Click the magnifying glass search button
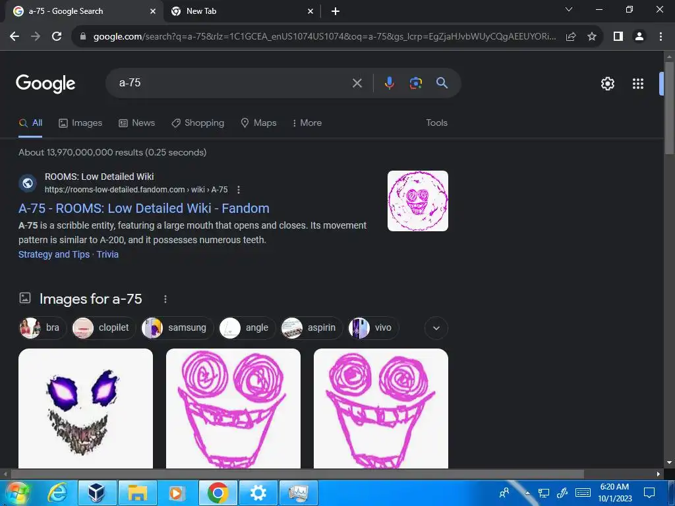The height and width of the screenshot is (506, 675). [x=442, y=83]
